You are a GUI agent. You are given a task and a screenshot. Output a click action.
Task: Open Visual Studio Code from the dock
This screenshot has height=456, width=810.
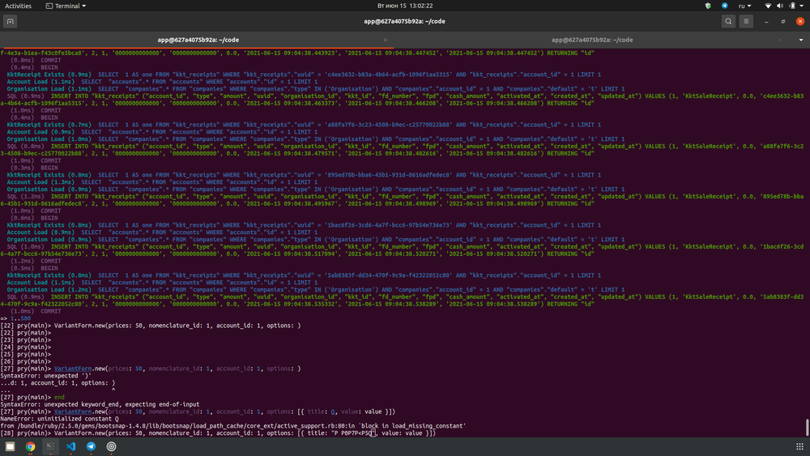(x=70, y=446)
